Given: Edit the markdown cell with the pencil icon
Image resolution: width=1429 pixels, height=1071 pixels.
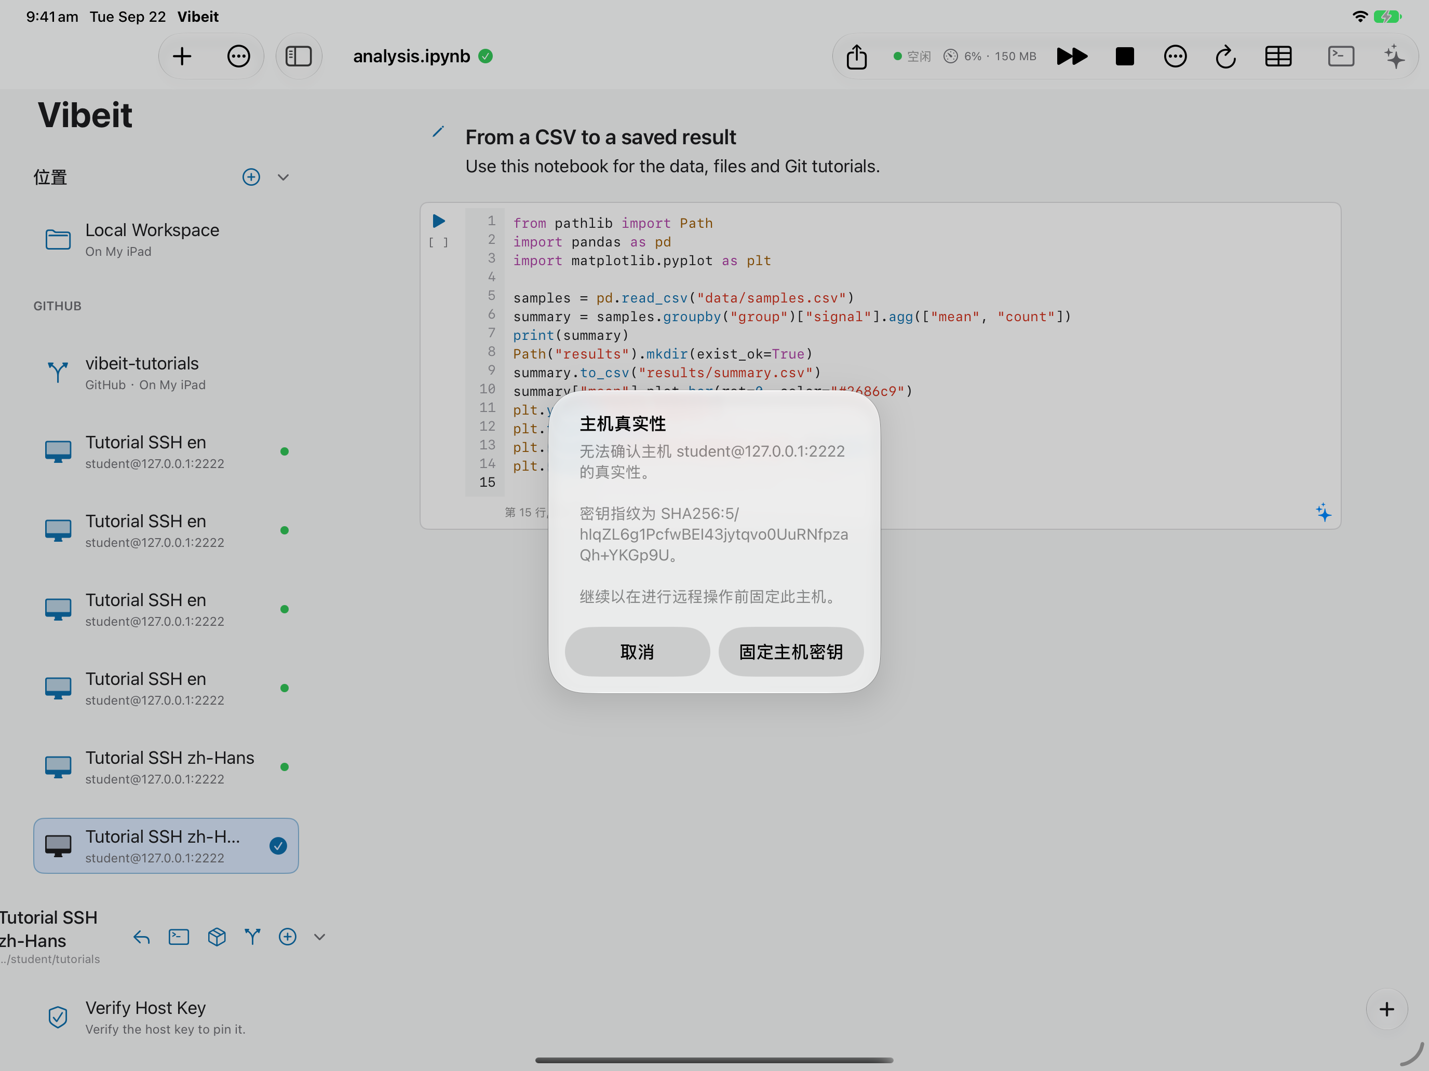Looking at the screenshot, I should pyautogui.click(x=438, y=132).
